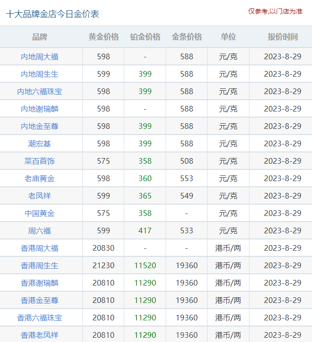
Task: Click the red notice 仅参考,以门店为准
Action: tap(275, 11)
